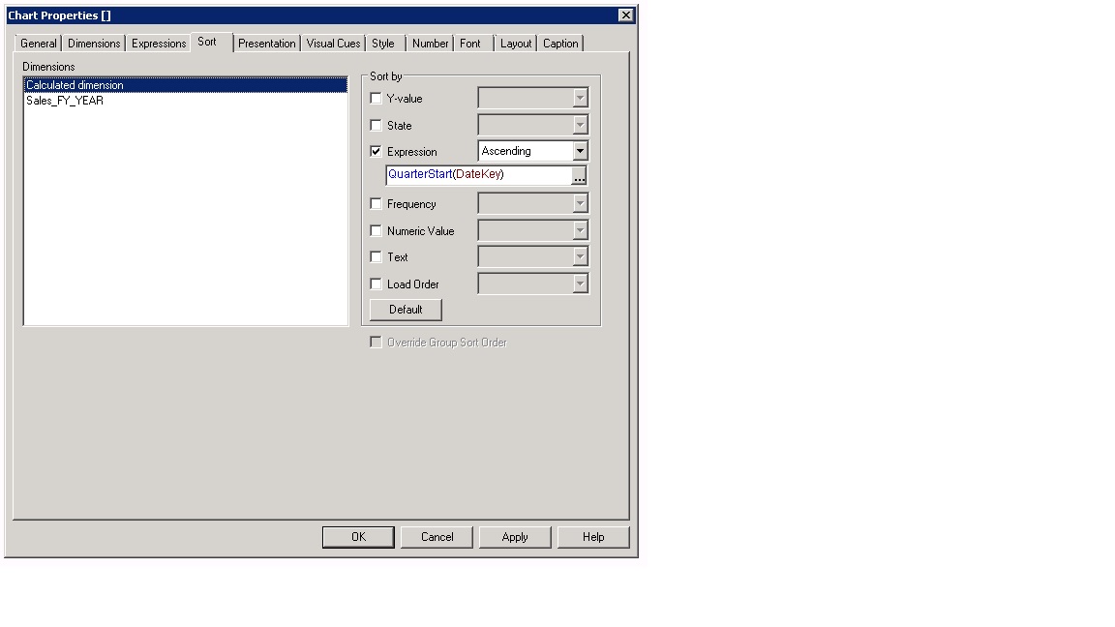1115x627 pixels.
Task: Reset sorting with the Default button
Action: pos(406,310)
